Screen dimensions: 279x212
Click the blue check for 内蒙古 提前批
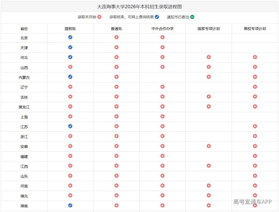pos(70,77)
